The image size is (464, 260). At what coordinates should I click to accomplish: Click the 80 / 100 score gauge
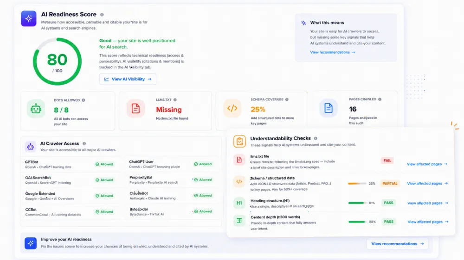(57, 62)
